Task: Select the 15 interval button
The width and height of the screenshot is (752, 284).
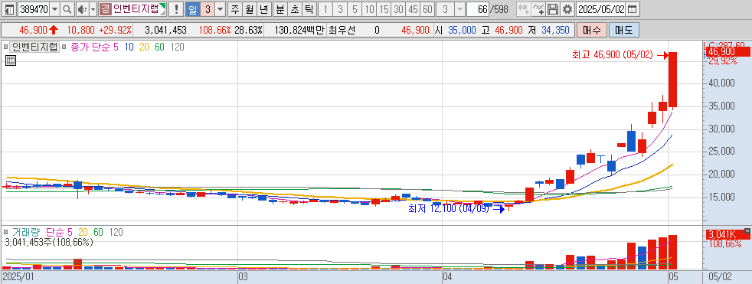Action: [x=384, y=8]
